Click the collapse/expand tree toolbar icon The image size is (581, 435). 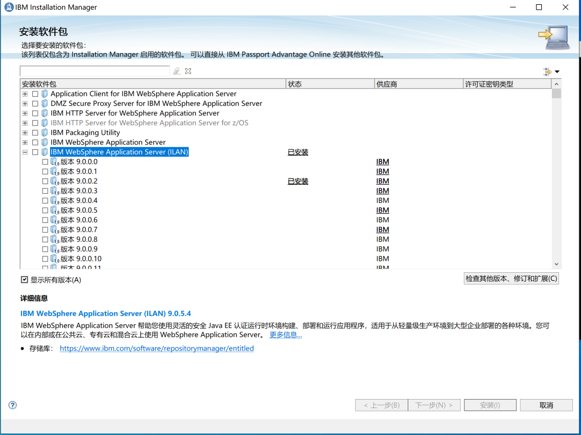click(x=547, y=72)
